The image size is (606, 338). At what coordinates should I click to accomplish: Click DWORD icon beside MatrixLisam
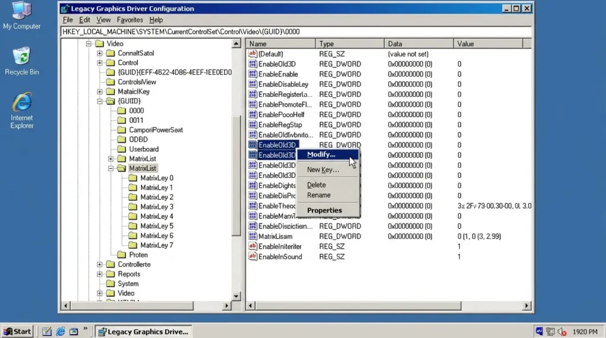[x=253, y=236]
